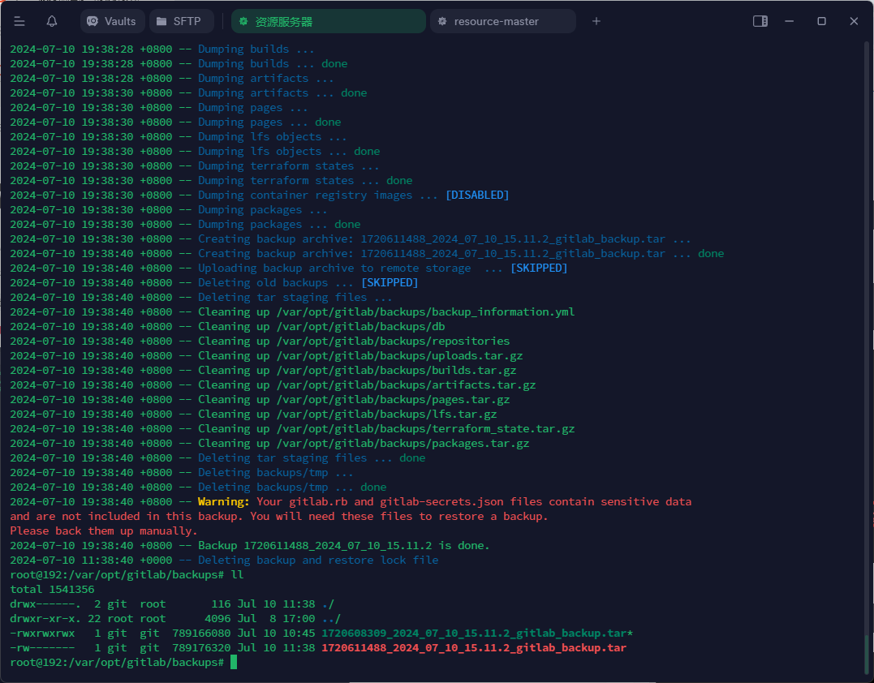Click [SKIPPED] on the remote storage upload line
The width and height of the screenshot is (874, 683).
[x=539, y=268]
